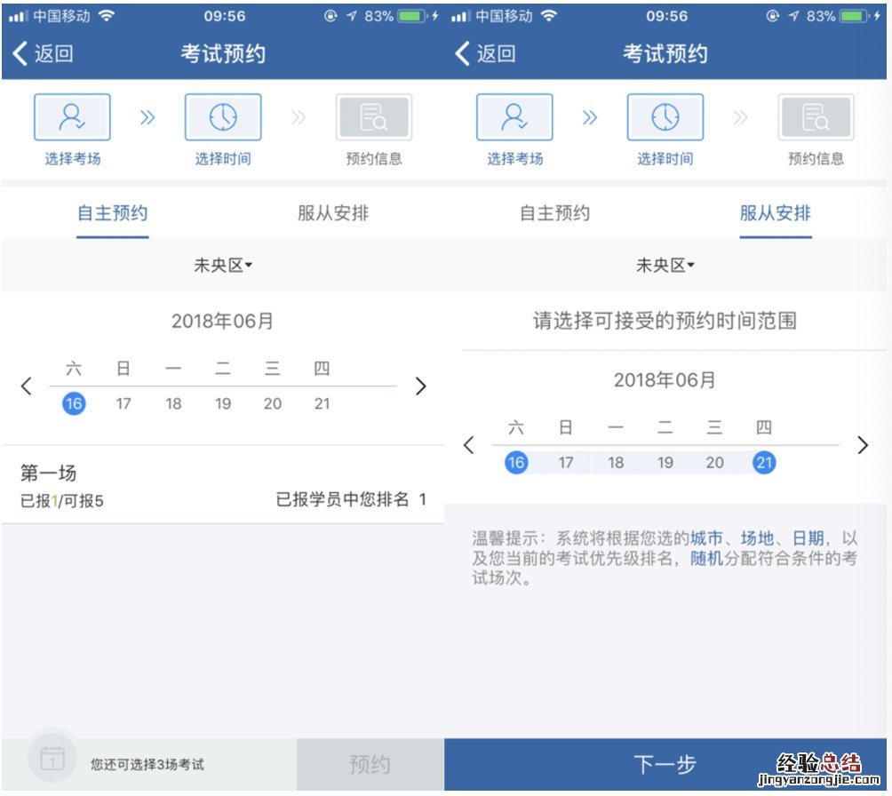892x796 pixels.
Task: Select date 18 on left calendar
Action: click(173, 403)
